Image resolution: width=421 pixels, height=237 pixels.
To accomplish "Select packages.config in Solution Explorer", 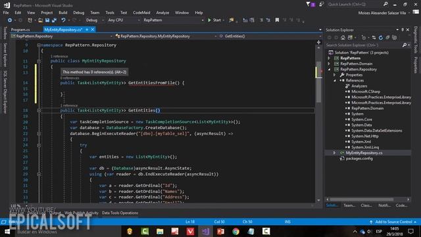I will pyautogui.click(x=359, y=159).
